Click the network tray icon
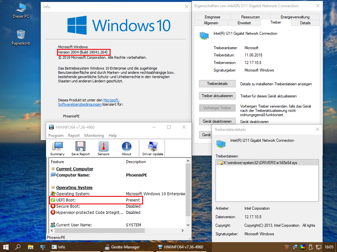Viewport: 337px width, 252px height. coord(318,247)
